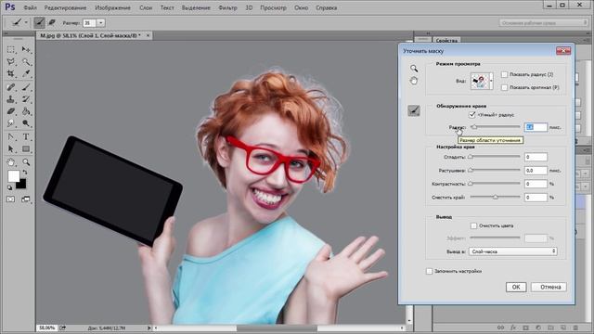Click Hand tool in Refine Mask dialog
Image resolution: width=594 pixels, height=334 pixels.
pyautogui.click(x=414, y=81)
